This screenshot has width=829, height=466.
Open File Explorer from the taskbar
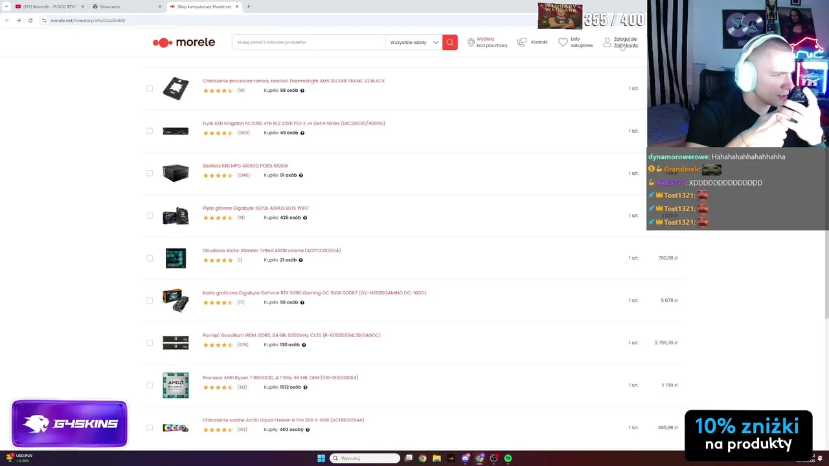pyautogui.click(x=437, y=458)
